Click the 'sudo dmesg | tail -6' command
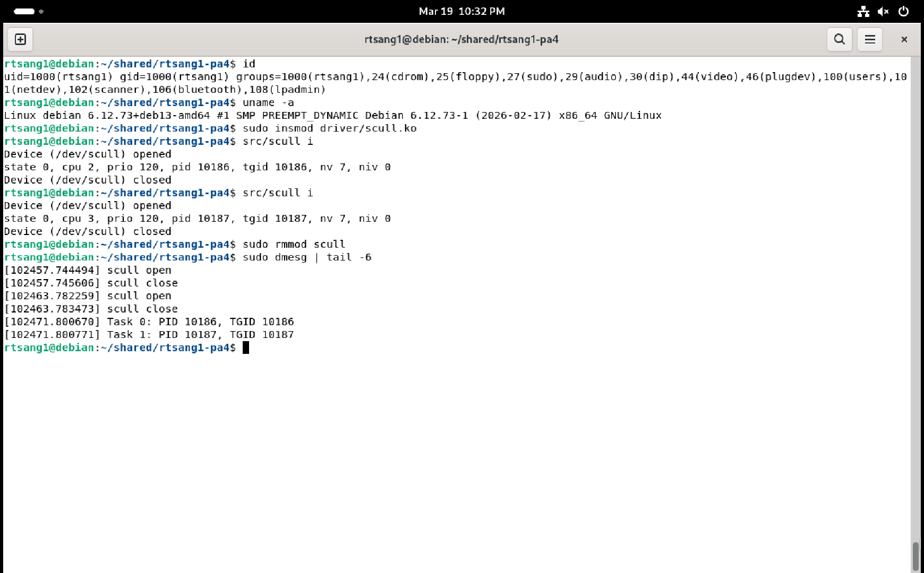 point(307,257)
